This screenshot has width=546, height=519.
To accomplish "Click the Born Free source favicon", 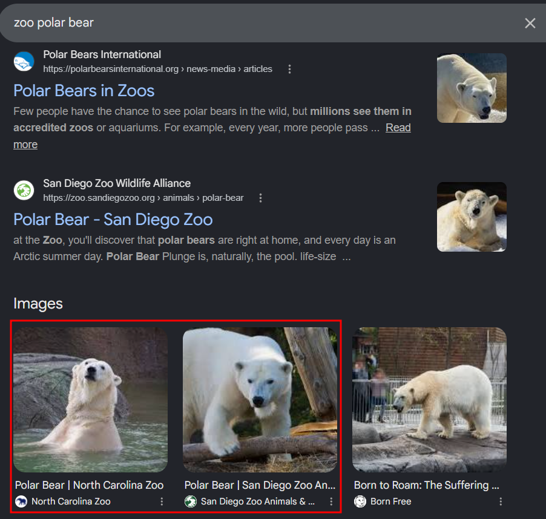I will tap(360, 501).
